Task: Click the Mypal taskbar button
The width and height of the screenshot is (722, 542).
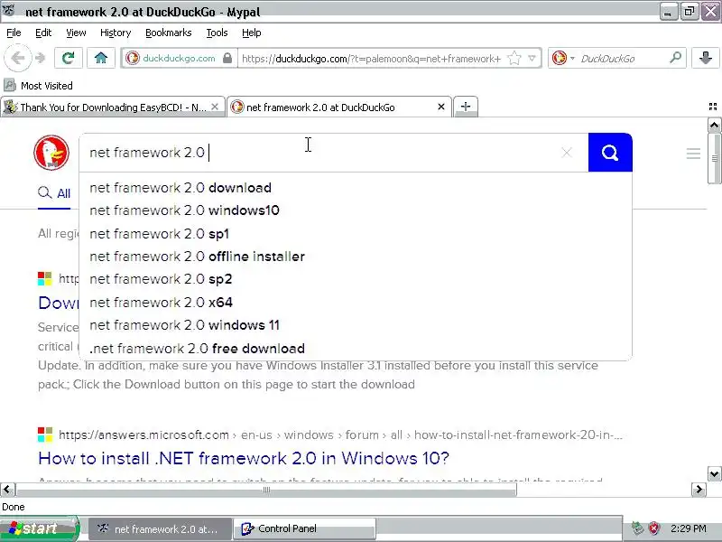Action: (x=160, y=528)
